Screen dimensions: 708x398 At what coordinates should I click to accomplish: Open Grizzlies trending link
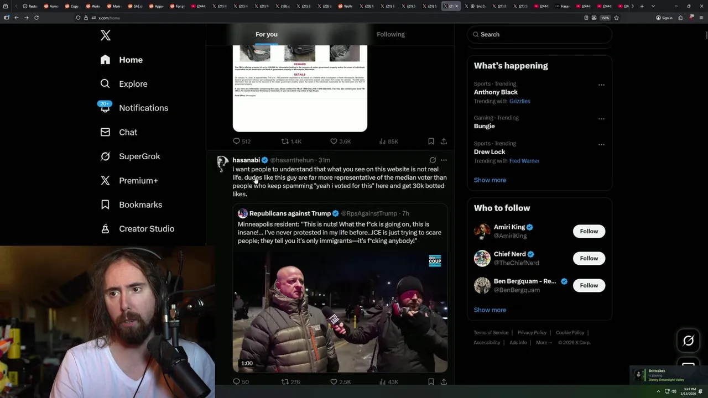[x=519, y=101]
